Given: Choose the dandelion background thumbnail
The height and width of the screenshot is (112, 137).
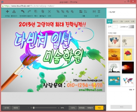Looking at the screenshot, I should click(x=128, y=41).
